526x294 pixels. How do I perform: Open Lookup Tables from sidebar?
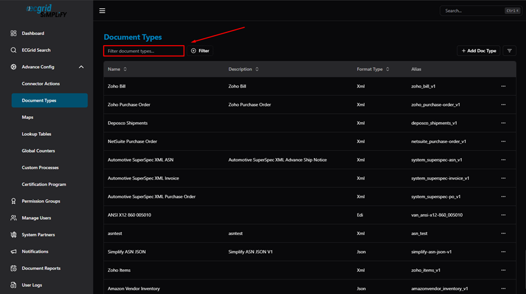(x=37, y=134)
